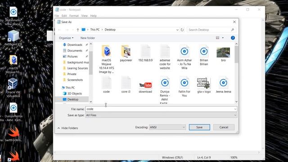288x162 pixels.
Task: Open the Marshmello Anne-Marie desktop file
Action: pyautogui.click(x=13, y=16)
